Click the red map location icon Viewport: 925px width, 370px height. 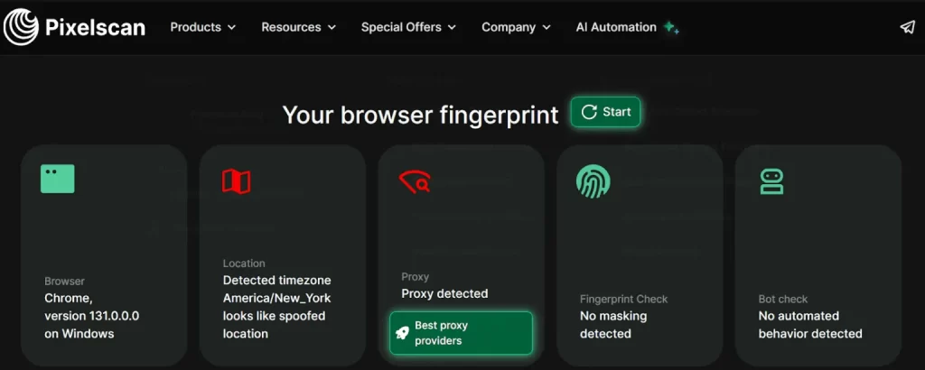click(236, 180)
